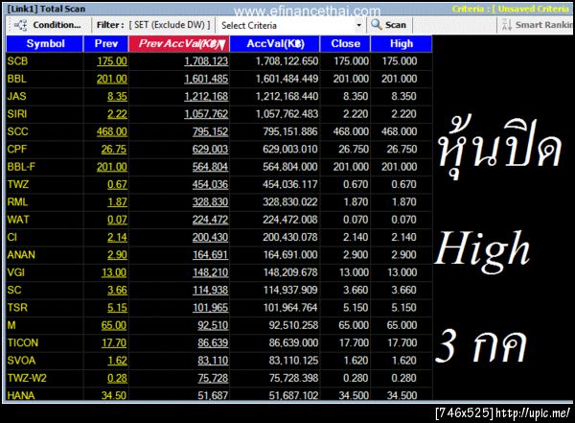
Task: Click the magnifier Scan icon
Action: pos(377,25)
